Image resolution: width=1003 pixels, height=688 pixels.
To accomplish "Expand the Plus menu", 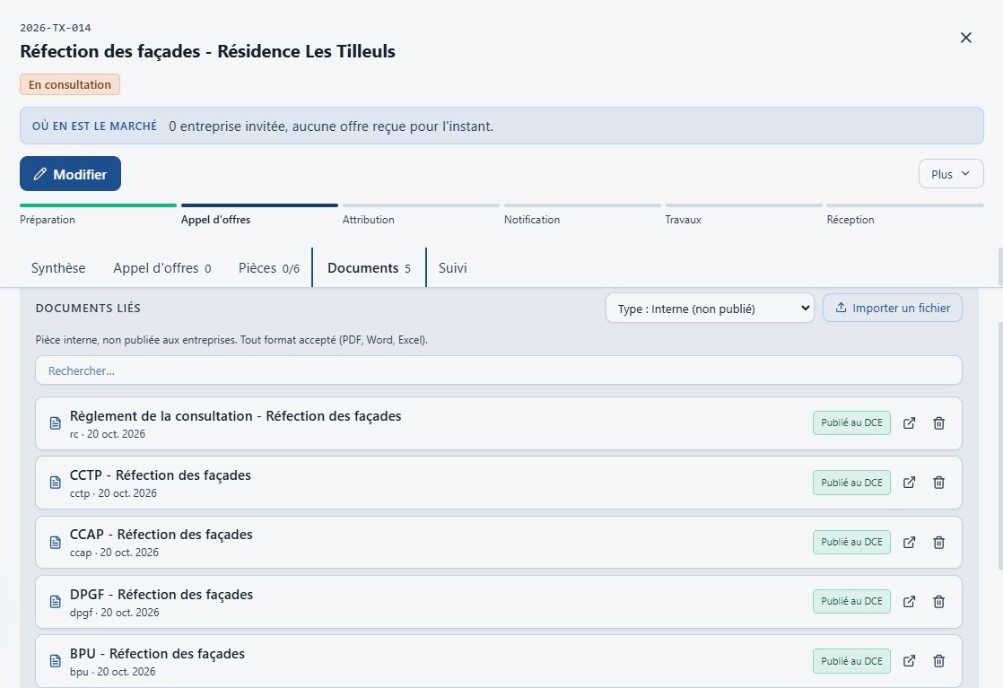I will point(951,174).
